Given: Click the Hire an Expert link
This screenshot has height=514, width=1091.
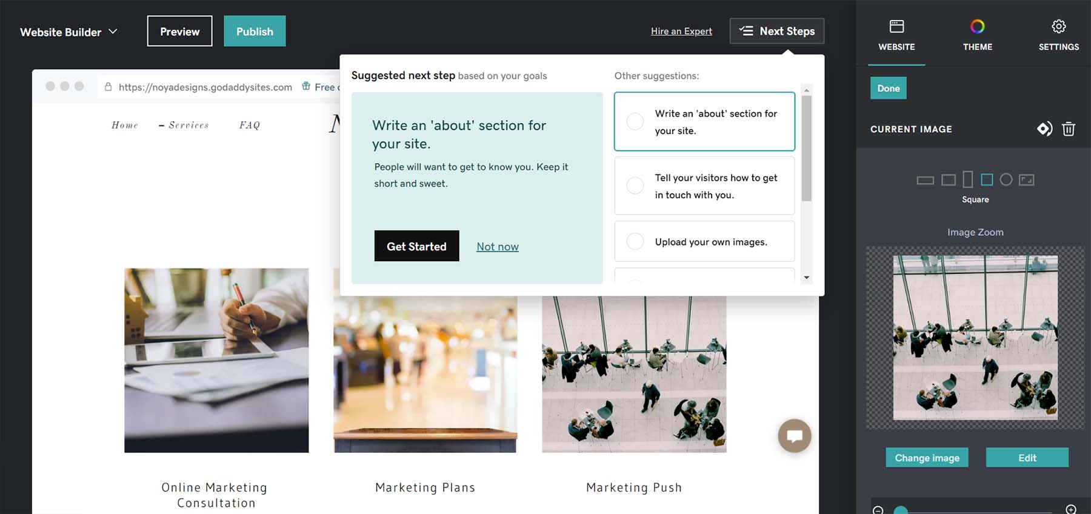Looking at the screenshot, I should (681, 31).
